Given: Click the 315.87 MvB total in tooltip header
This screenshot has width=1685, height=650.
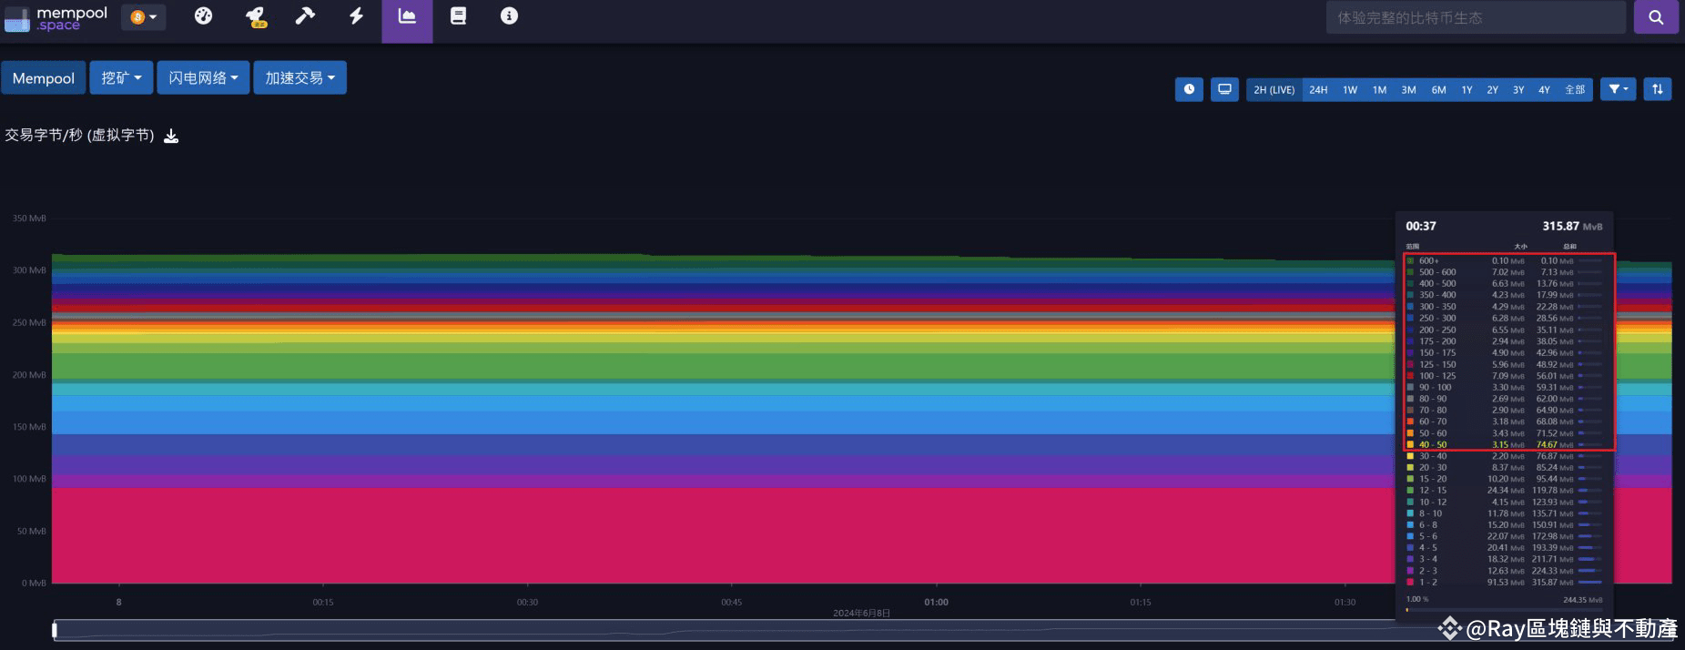Looking at the screenshot, I should [x=1572, y=226].
